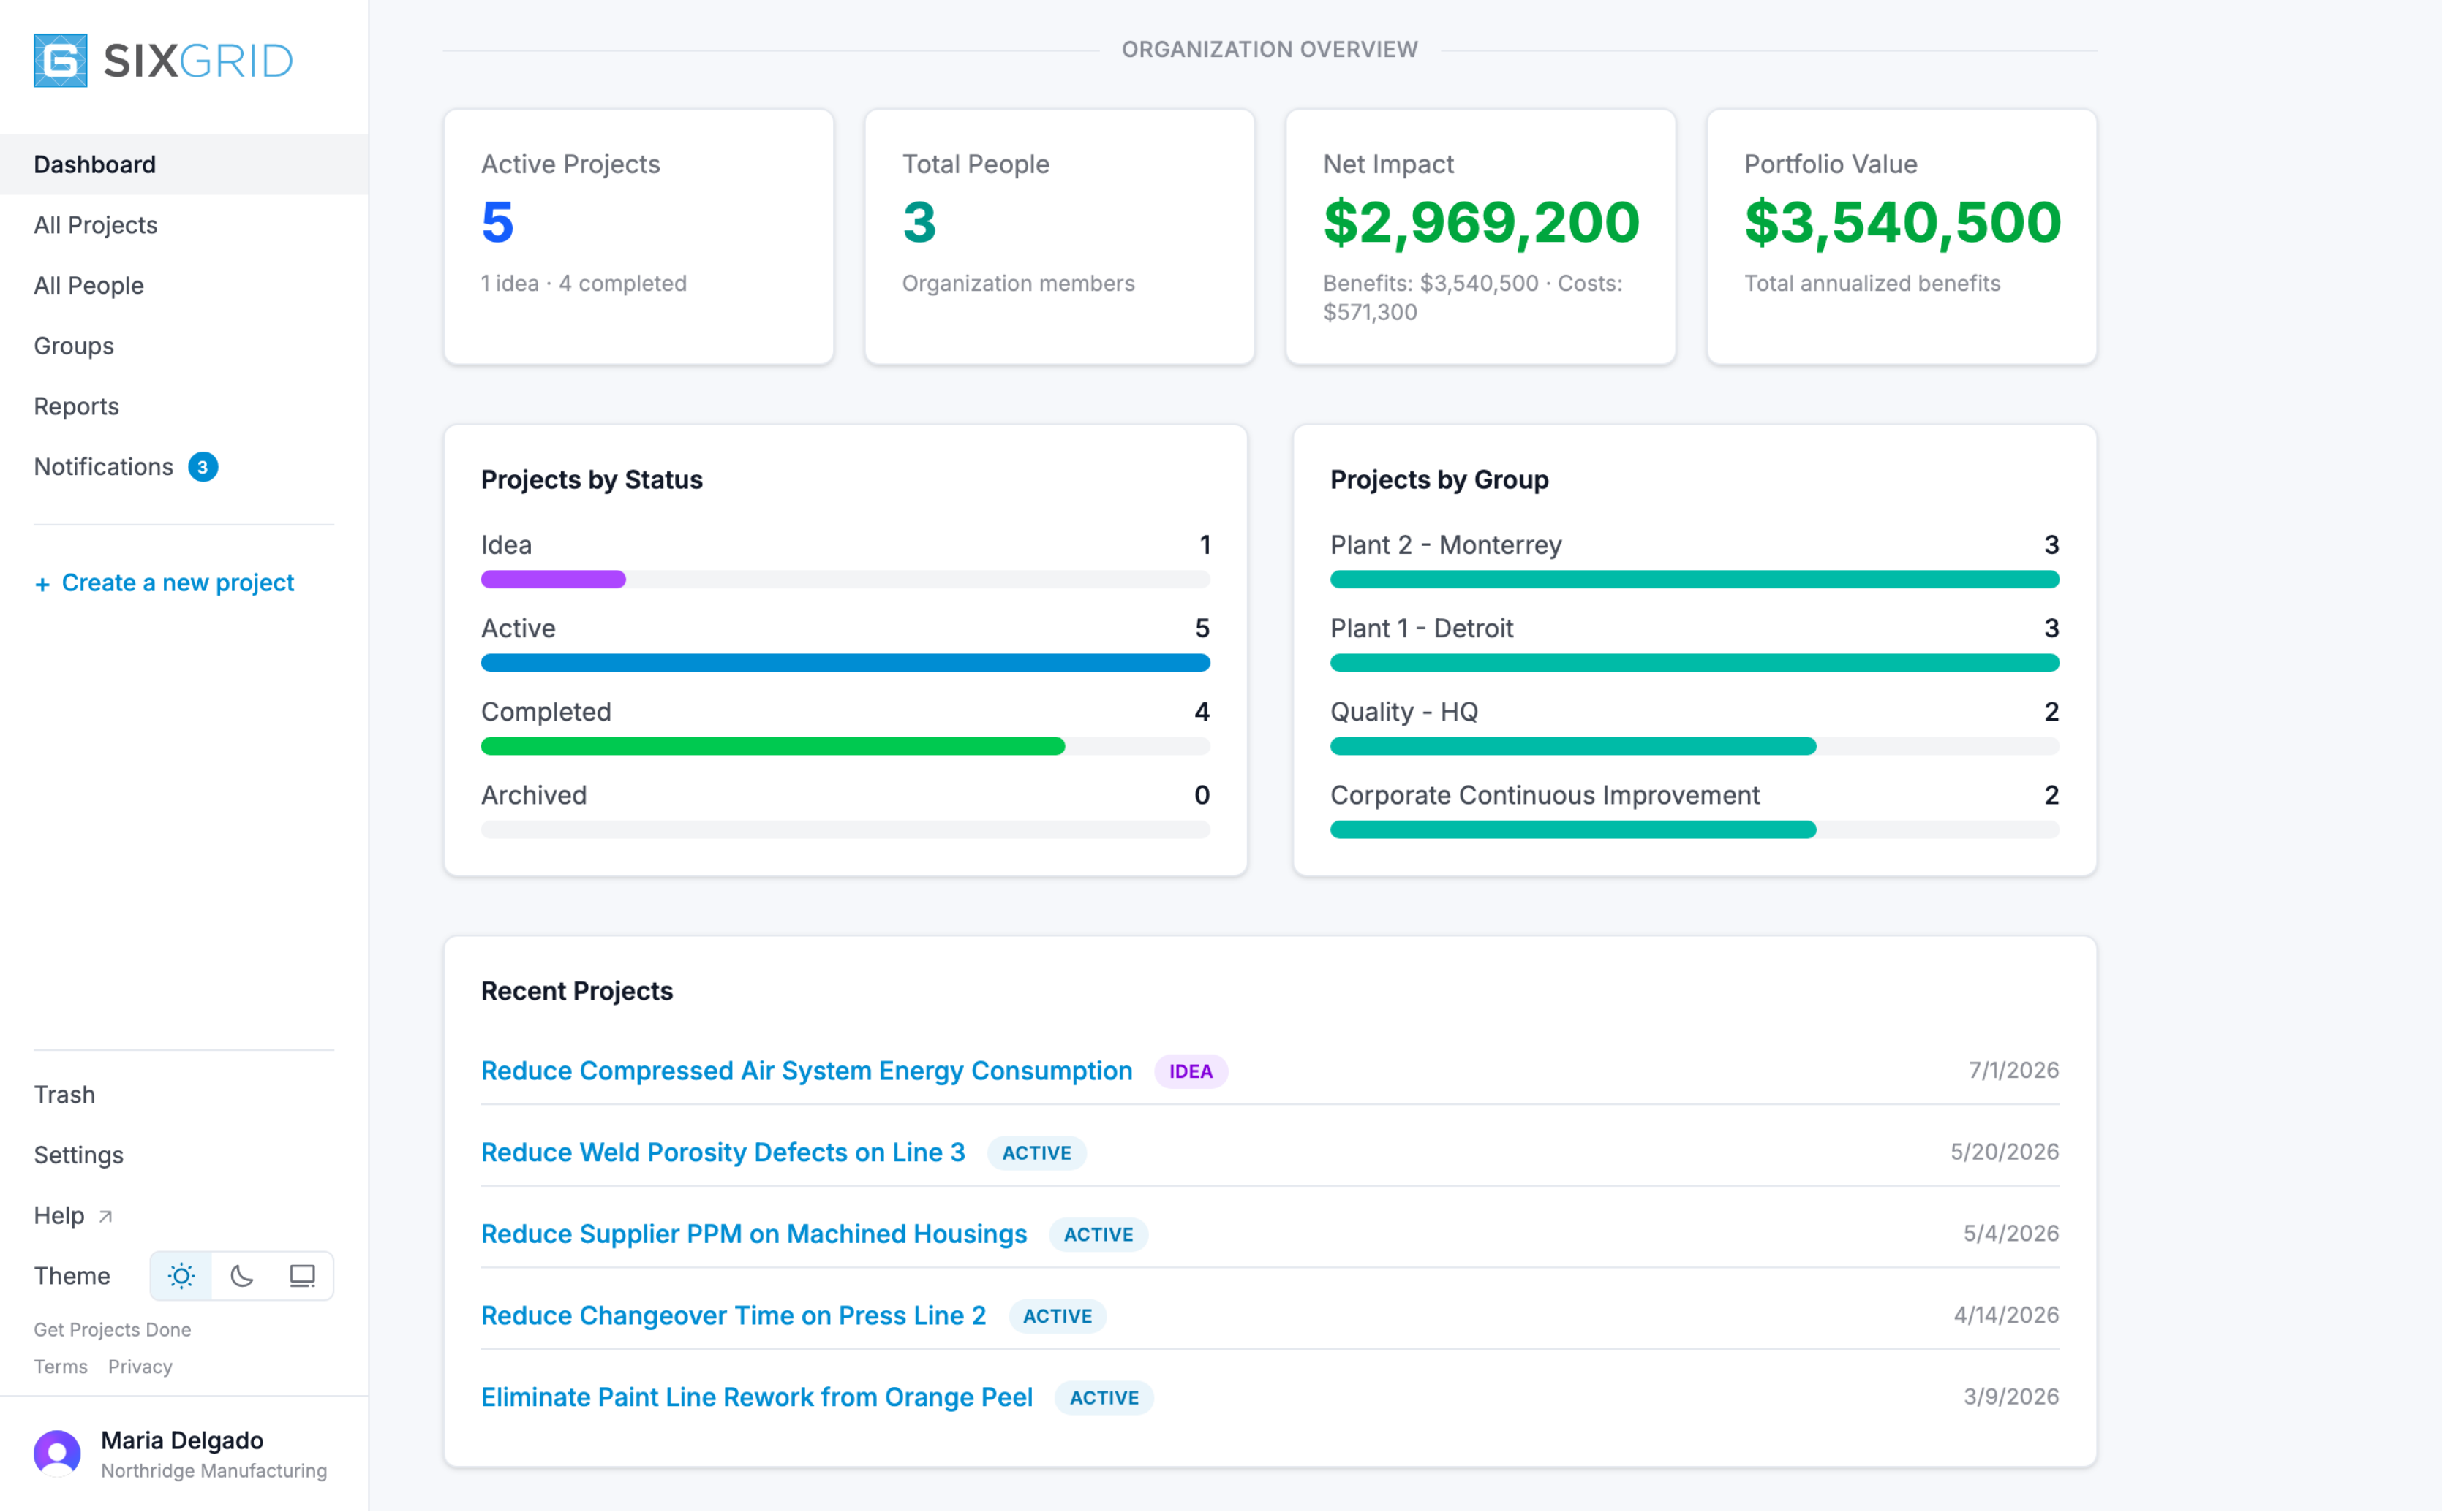Viewport: 2442px width, 1512px height.
Task: Switch to dark theme moon icon
Action: pyautogui.click(x=242, y=1276)
